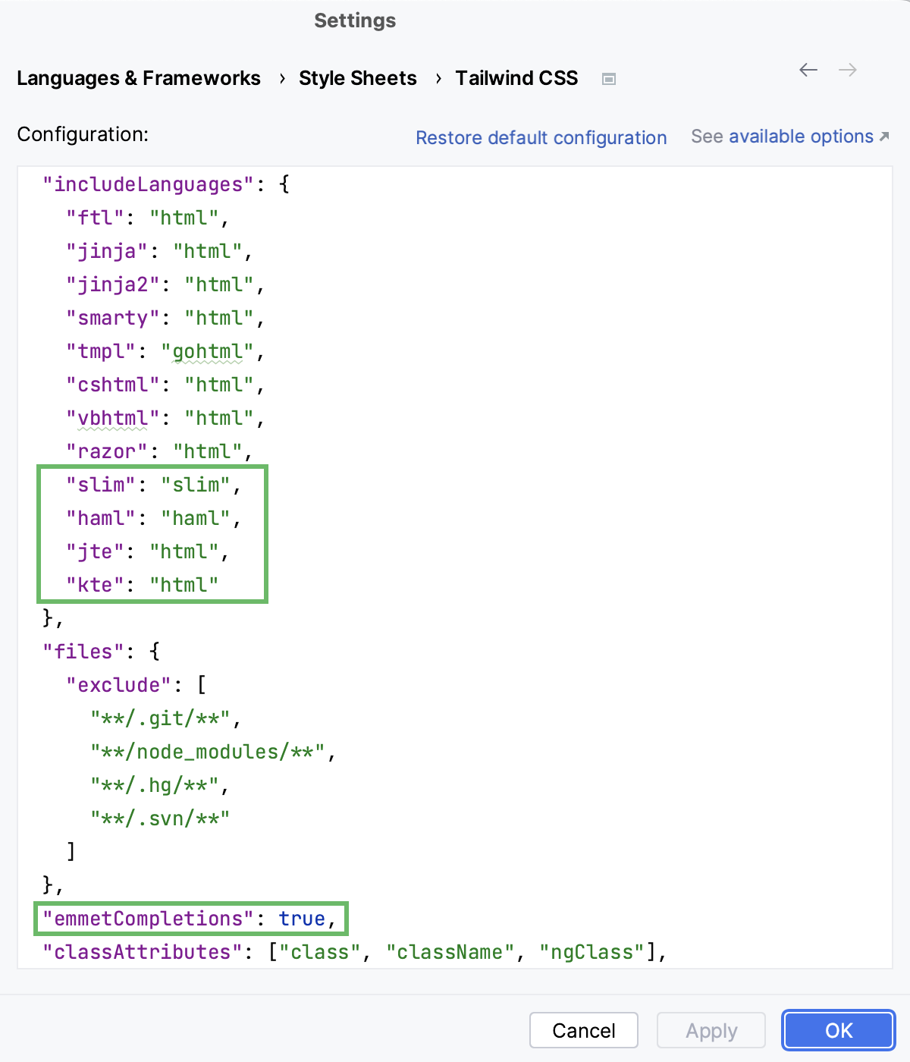
Task: Click the forward navigation arrow
Action: pos(849,70)
